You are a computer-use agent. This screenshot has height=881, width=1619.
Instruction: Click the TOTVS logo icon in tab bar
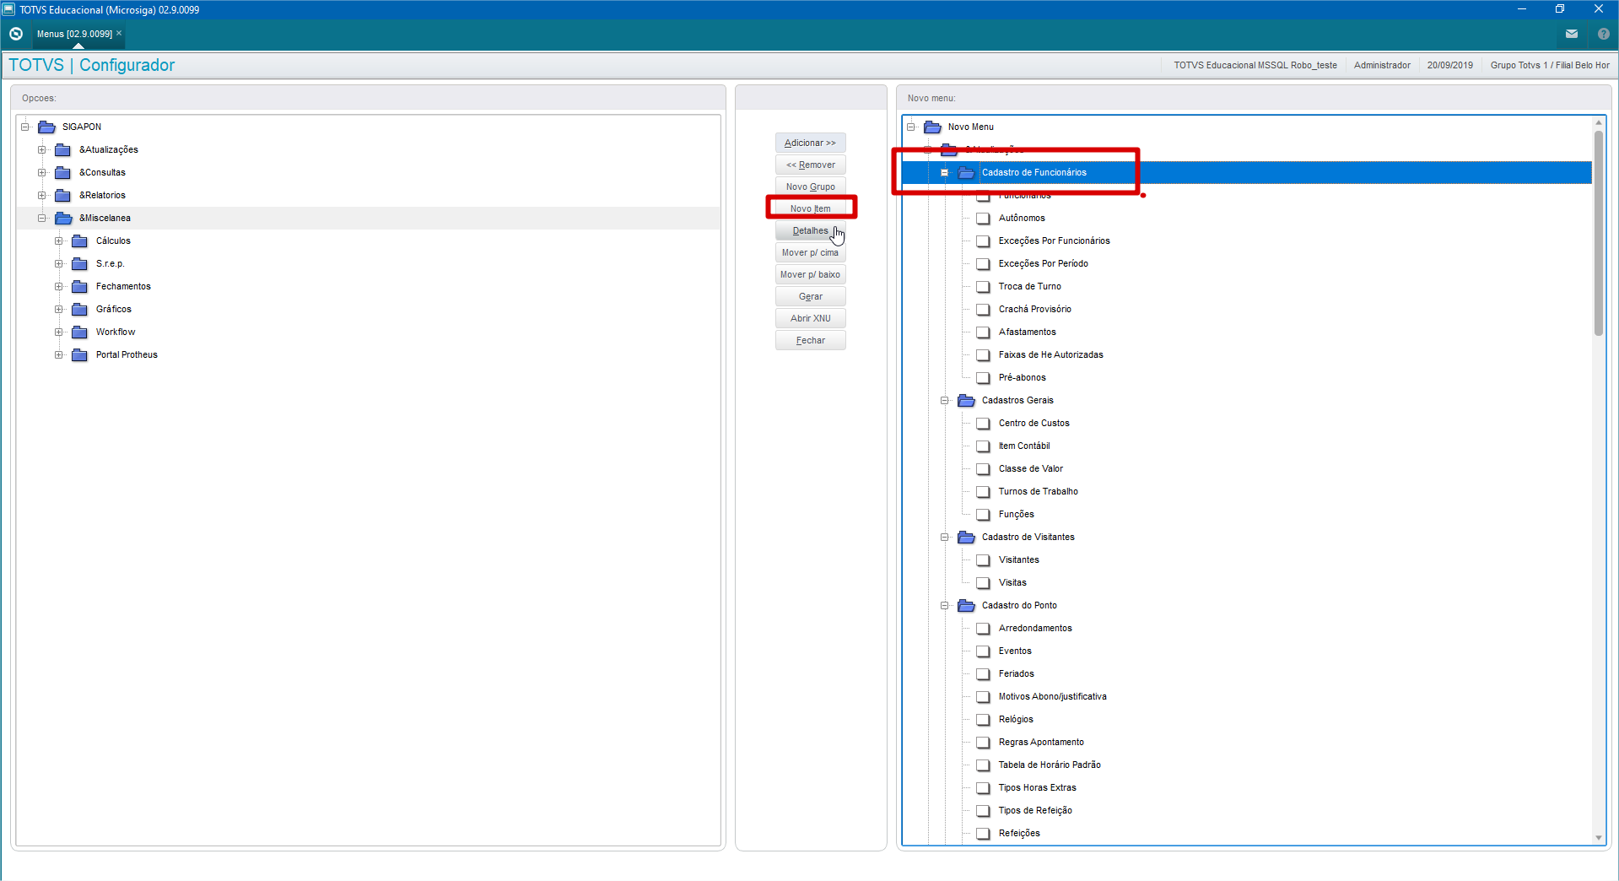(16, 34)
